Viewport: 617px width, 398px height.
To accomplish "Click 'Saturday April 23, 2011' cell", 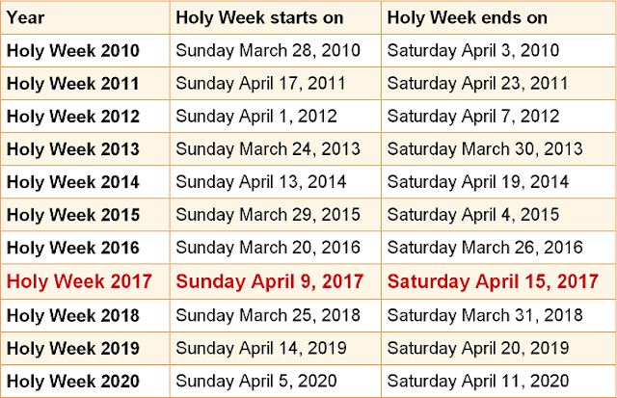I will [477, 84].
